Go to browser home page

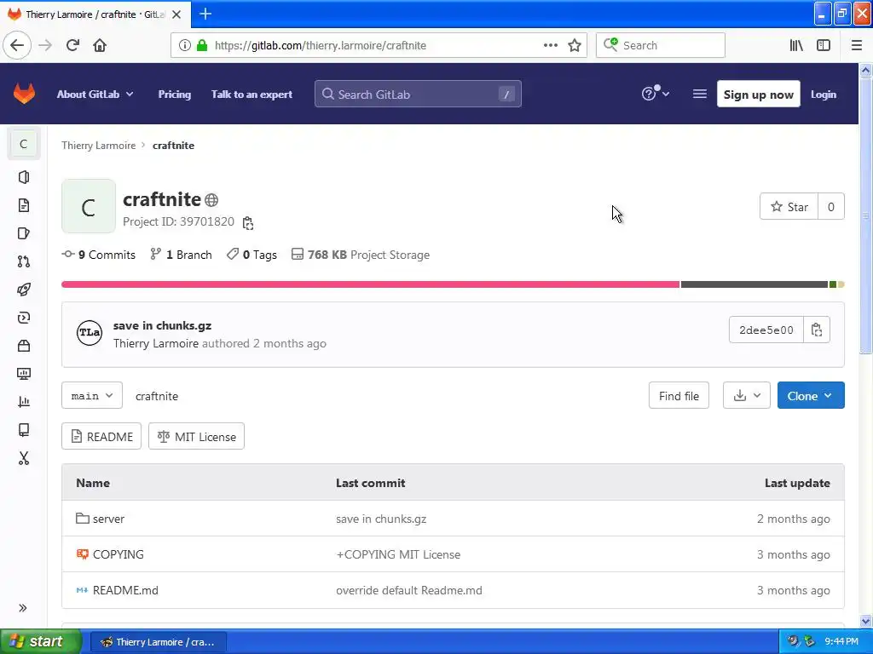[x=100, y=45]
